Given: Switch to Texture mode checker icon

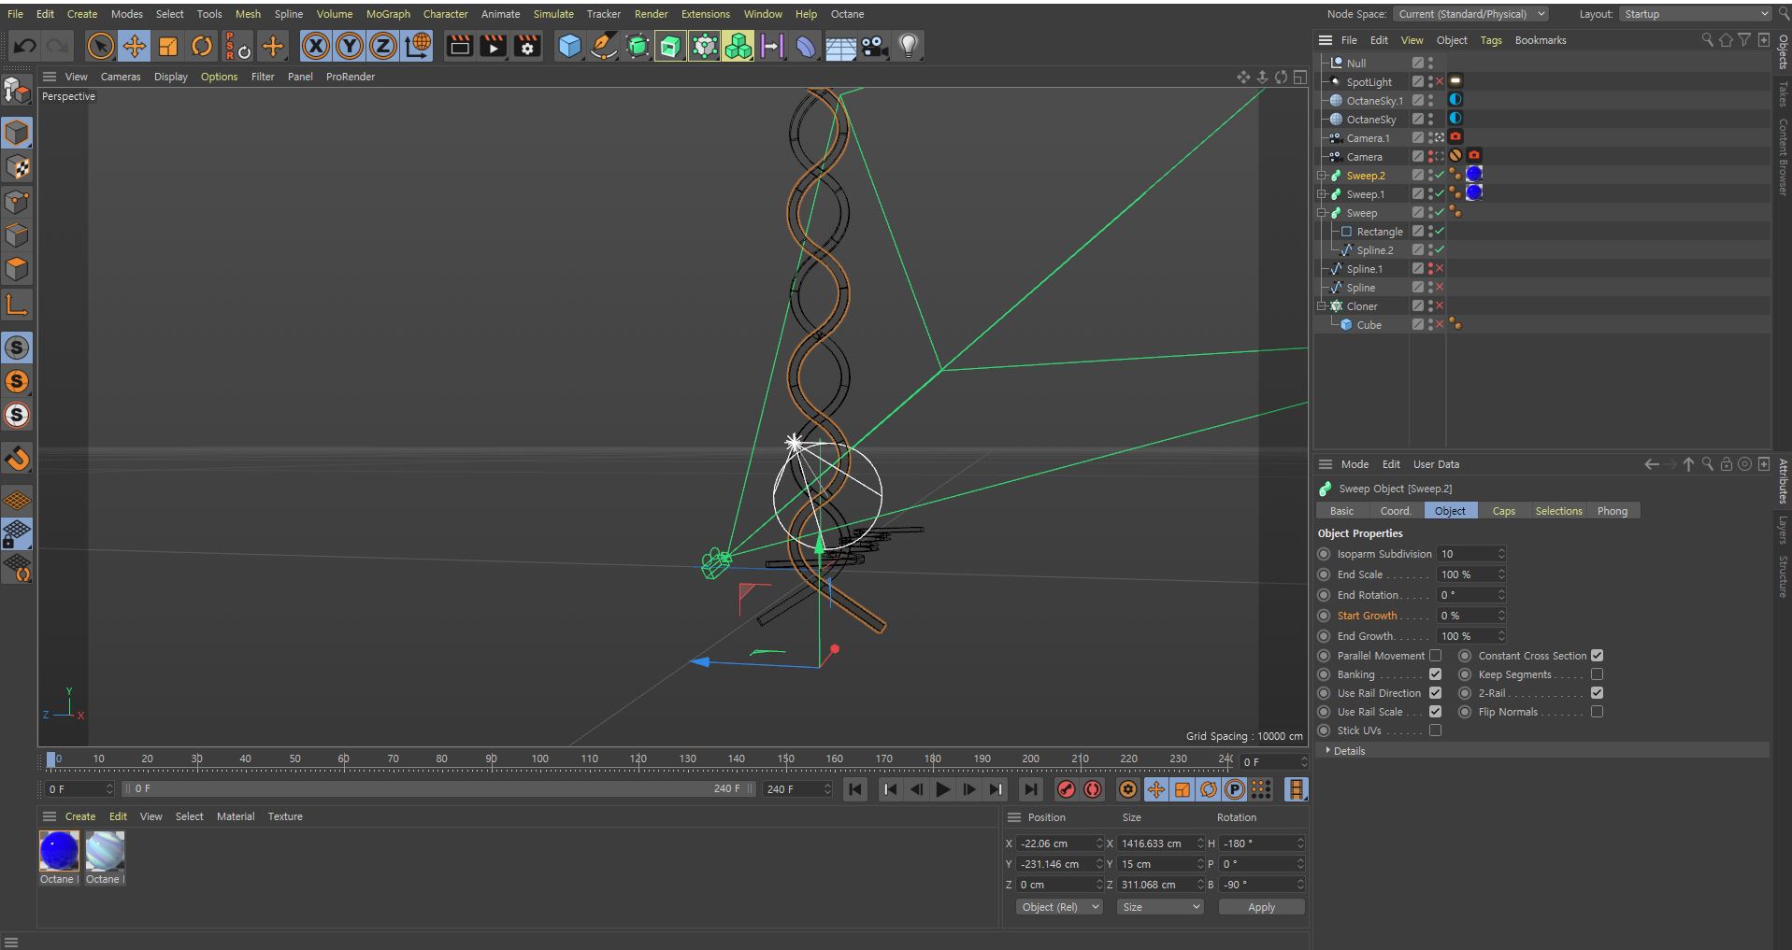Looking at the screenshot, I should click(17, 167).
